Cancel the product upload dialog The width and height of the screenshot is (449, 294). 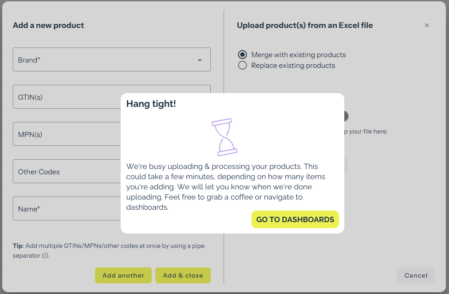click(x=416, y=275)
